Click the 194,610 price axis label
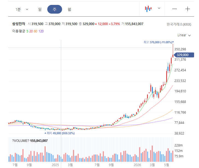Viewport: 199px width, 168px height. (180, 91)
